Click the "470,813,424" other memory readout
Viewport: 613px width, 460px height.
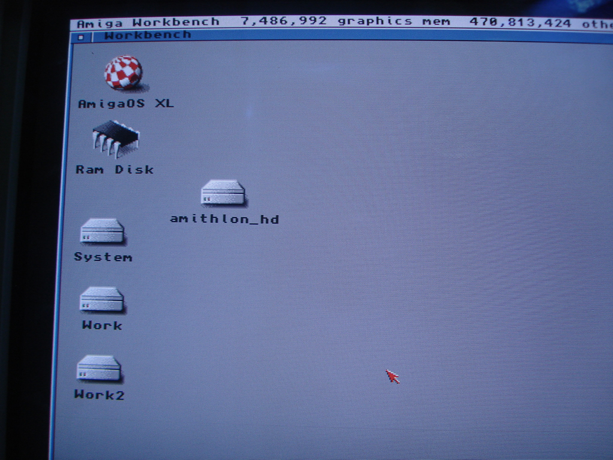click(x=520, y=23)
